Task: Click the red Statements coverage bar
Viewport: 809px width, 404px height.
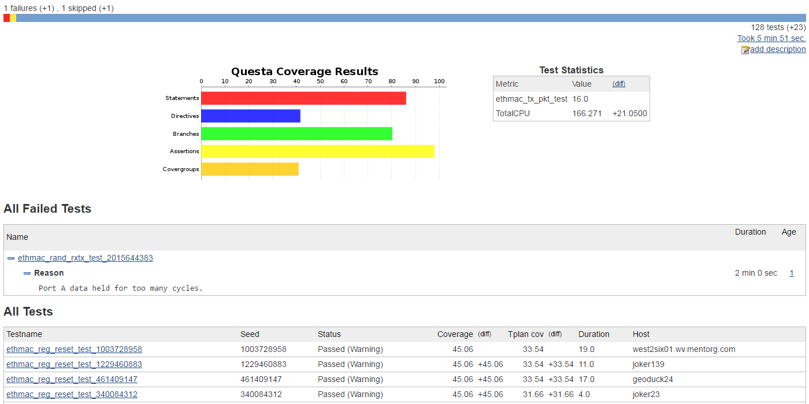Action: (303, 98)
